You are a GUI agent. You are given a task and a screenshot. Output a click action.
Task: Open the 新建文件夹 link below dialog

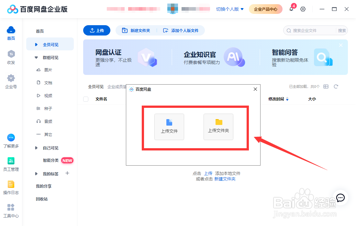click(x=225, y=178)
